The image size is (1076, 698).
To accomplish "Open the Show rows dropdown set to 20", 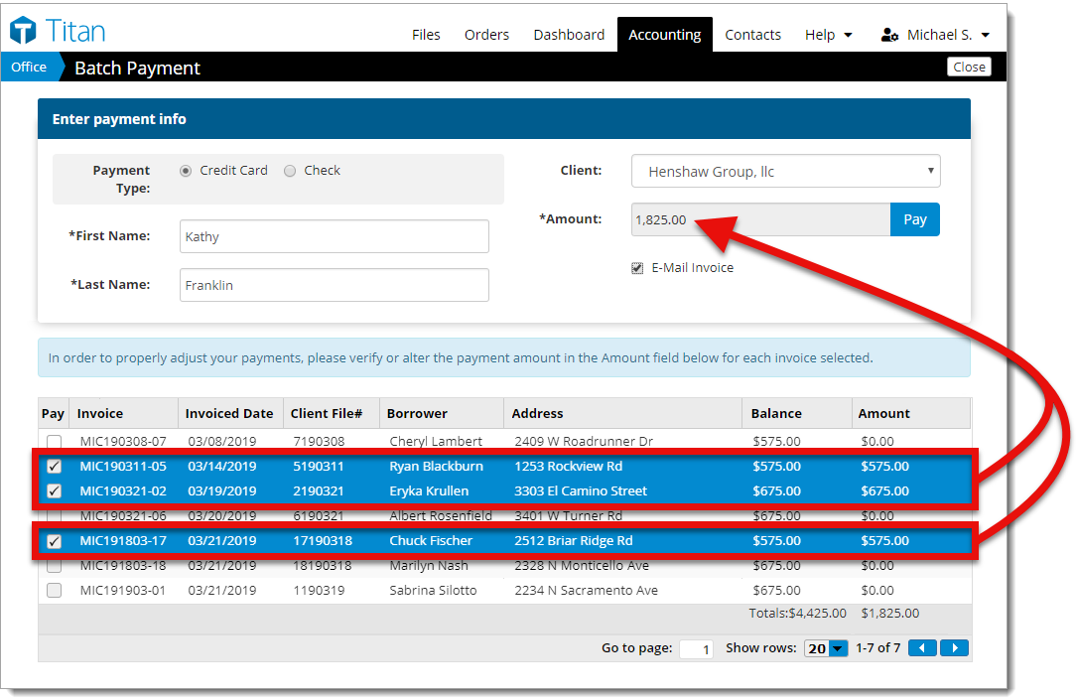I will coord(826,648).
